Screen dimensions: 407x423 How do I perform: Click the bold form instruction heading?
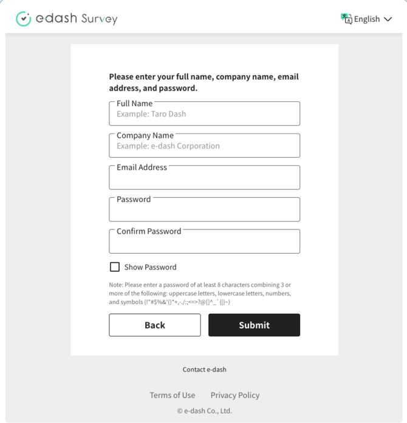[x=203, y=83]
